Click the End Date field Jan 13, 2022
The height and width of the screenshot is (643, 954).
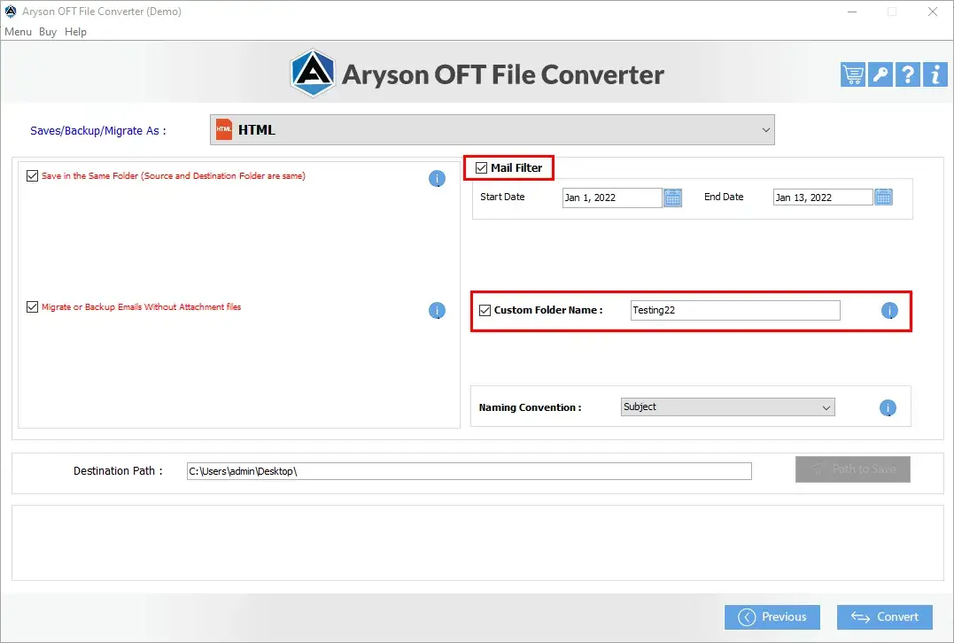(823, 198)
